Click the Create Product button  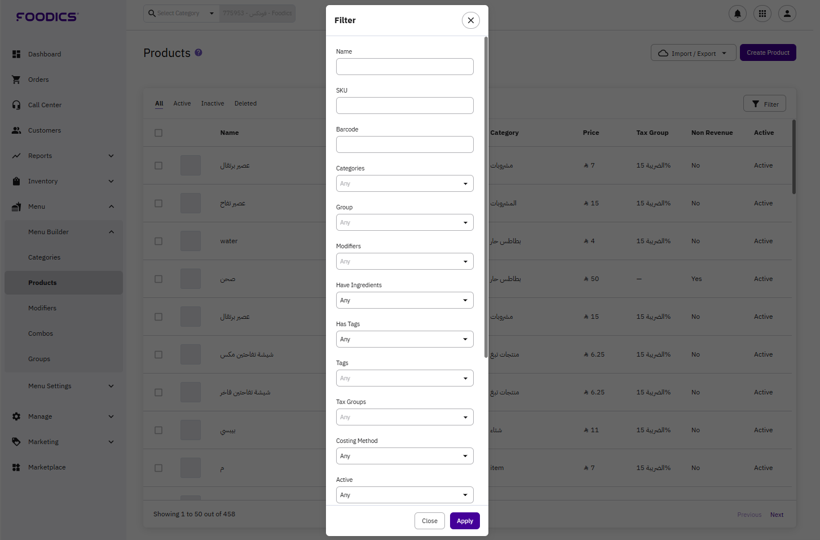[x=768, y=52]
